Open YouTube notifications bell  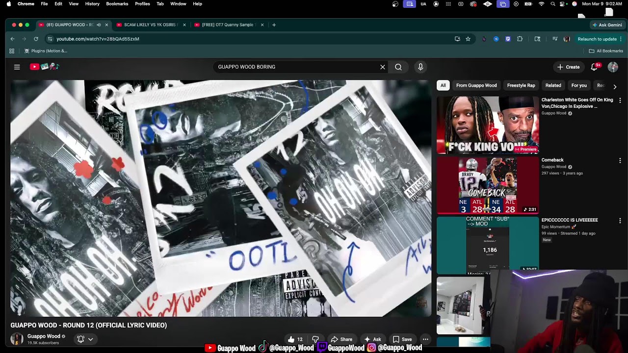point(594,67)
